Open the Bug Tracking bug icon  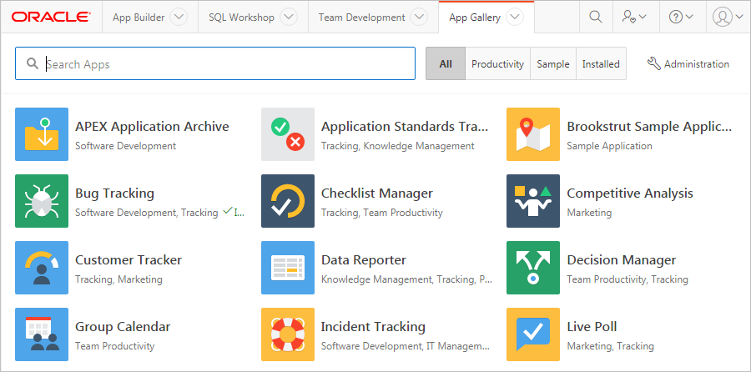tap(42, 201)
